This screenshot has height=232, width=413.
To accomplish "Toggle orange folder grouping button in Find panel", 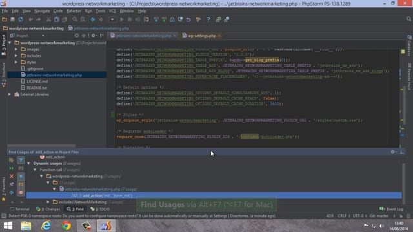I will (x=21, y=184).
